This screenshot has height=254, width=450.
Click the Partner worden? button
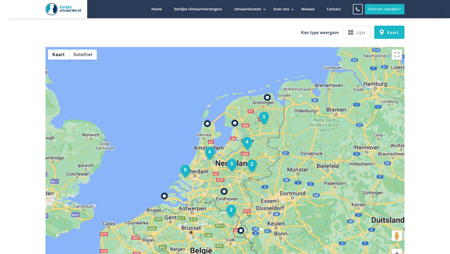click(384, 9)
